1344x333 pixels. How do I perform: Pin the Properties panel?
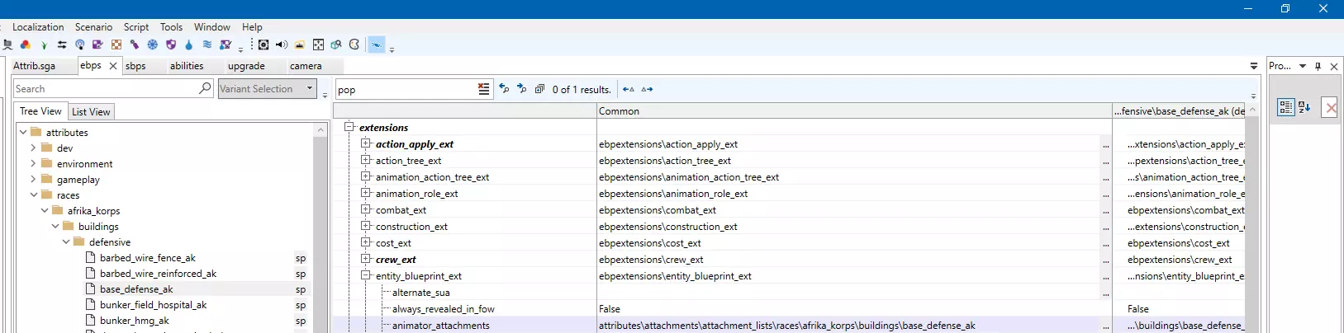point(1318,66)
